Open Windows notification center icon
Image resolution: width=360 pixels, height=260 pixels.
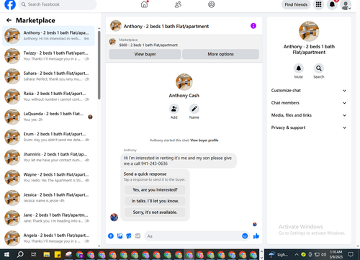click(351, 254)
